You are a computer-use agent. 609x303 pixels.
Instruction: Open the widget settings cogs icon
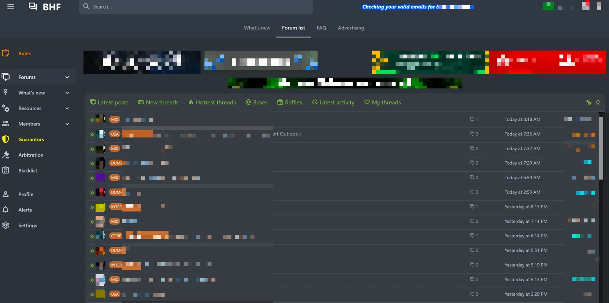click(589, 102)
